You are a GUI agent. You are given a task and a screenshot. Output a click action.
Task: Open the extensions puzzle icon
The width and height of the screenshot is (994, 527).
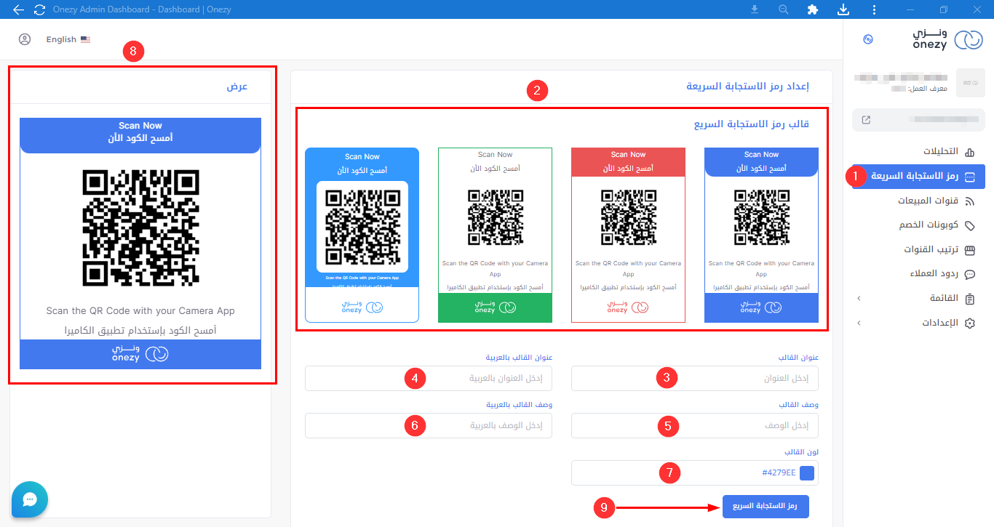click(813, 9)
